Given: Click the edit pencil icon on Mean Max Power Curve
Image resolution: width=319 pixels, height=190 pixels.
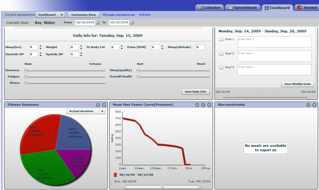Looking at the screenshot, I should [x=197, y=105].
